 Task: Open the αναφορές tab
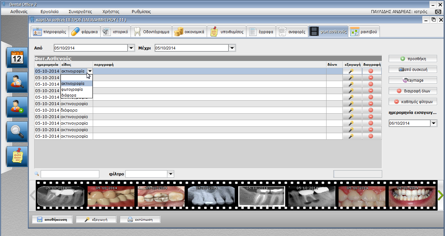pyautogui.click(x=292, y=32)
